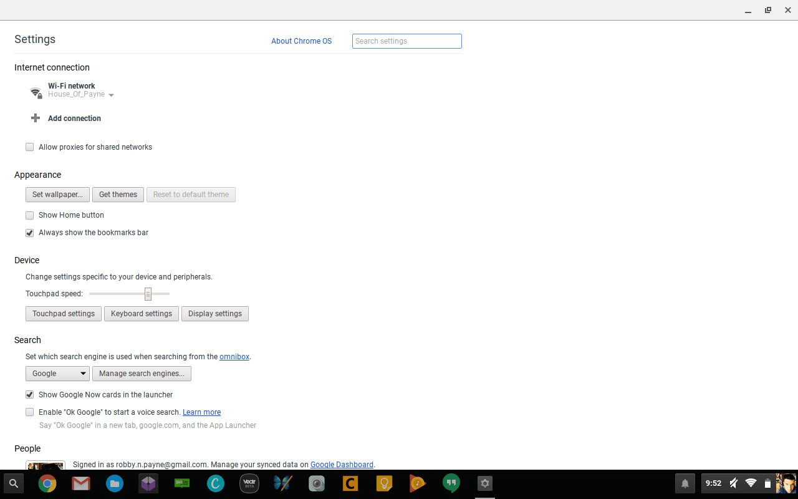
Task: Click the search launcher magnifier icon
Action: [13, 483]
